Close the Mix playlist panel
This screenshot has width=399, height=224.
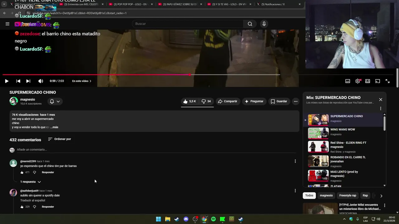pos(381,100)
